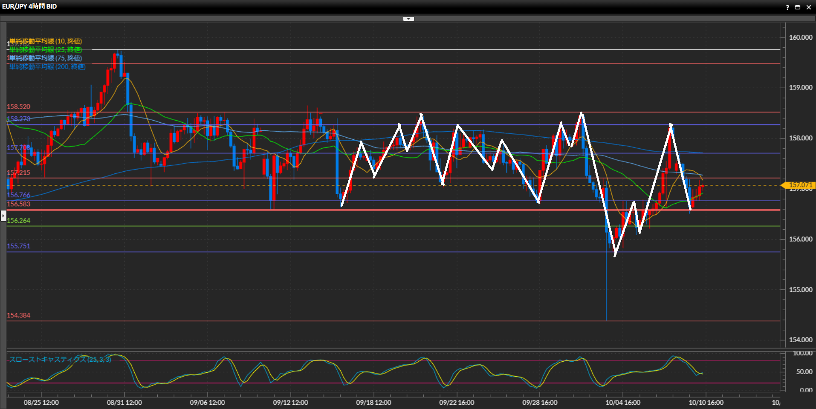Select the 25-period moving average label
Viewport: 816px width, 409px height.
46,50
